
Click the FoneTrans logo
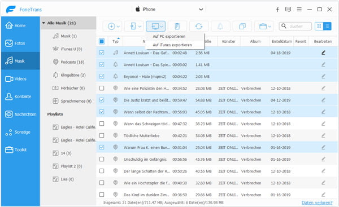[x=24, y=9]
